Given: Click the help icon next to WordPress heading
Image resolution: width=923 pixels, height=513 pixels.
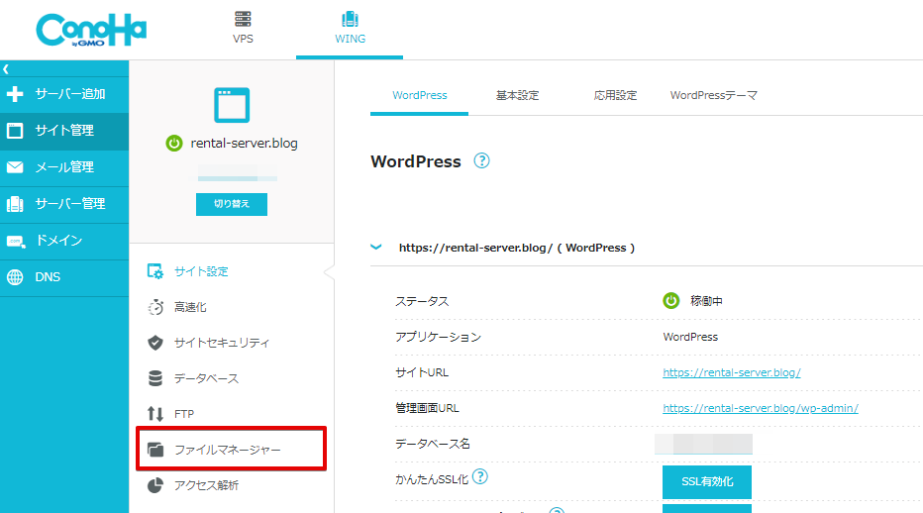Looking at the screenshot, I should click(481, 160).
